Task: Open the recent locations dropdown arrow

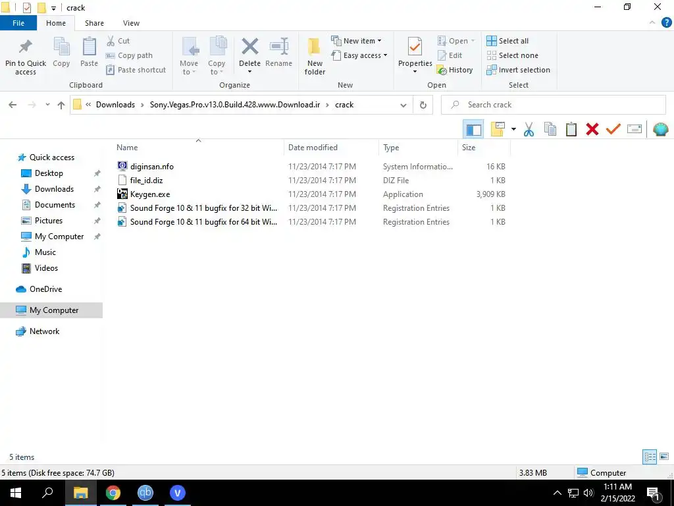Action: [47, 105]
